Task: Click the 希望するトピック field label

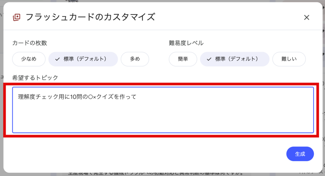Action: tap(35, 78)
